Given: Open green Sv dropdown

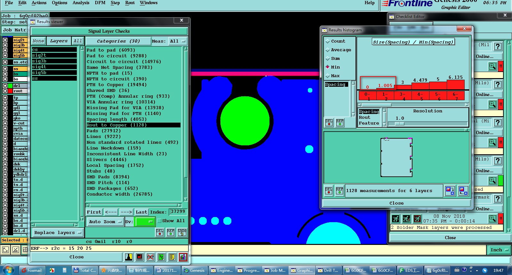Looking at the screenshot, I should (x=145, y=222).
